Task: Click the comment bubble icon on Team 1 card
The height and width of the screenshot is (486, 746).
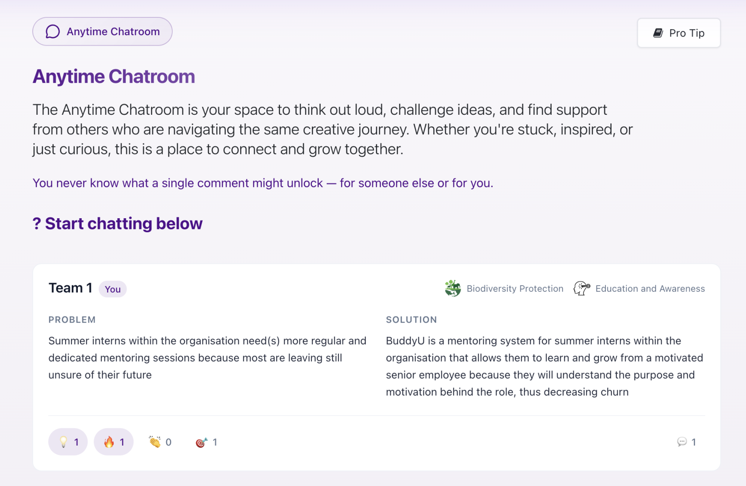Action: tap(682, 442)
